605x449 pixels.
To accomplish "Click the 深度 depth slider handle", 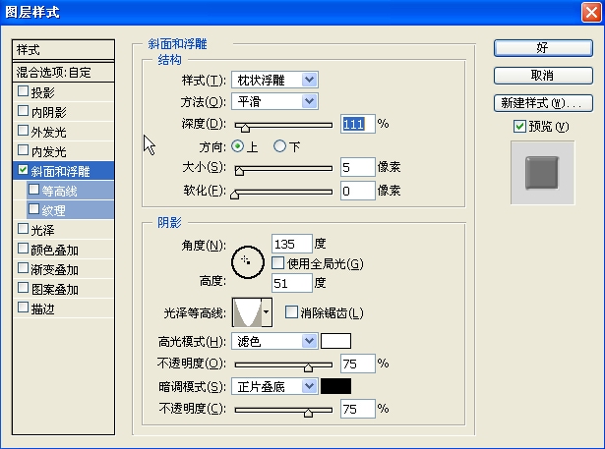I will click(x=245, y=128).
